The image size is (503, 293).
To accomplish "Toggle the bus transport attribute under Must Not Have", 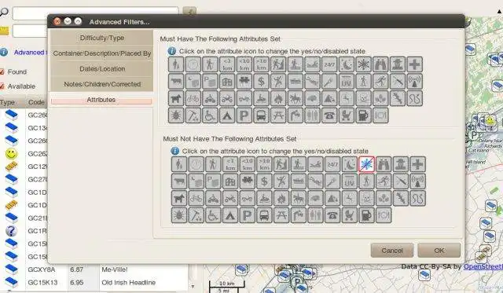I will coord(264,215).
